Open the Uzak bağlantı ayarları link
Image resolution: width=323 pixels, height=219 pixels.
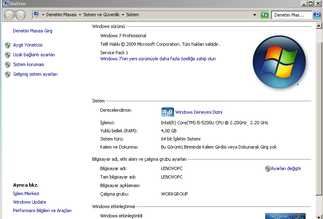[x=34, y=55]
